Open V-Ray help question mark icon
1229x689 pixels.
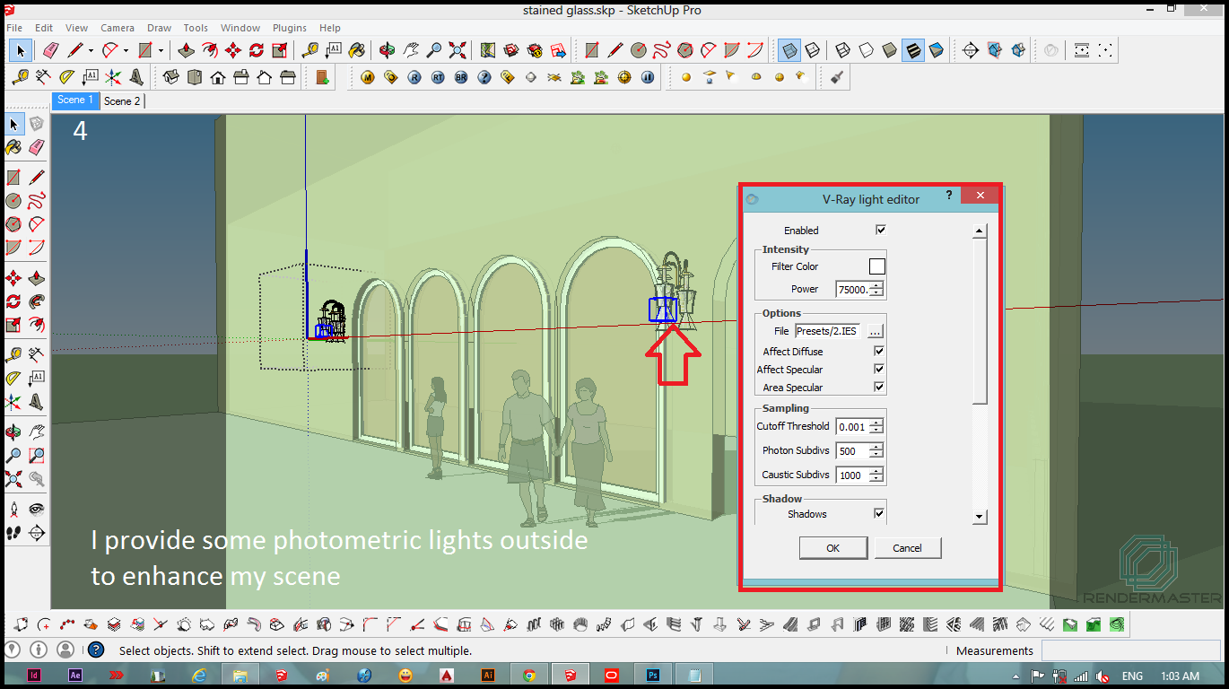(x=484, y=77)
